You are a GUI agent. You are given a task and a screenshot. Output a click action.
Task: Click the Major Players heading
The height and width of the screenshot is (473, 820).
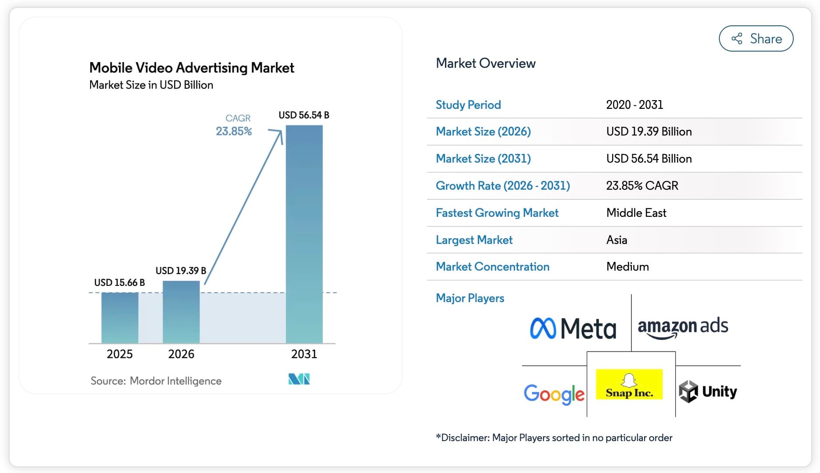[470, 298]
